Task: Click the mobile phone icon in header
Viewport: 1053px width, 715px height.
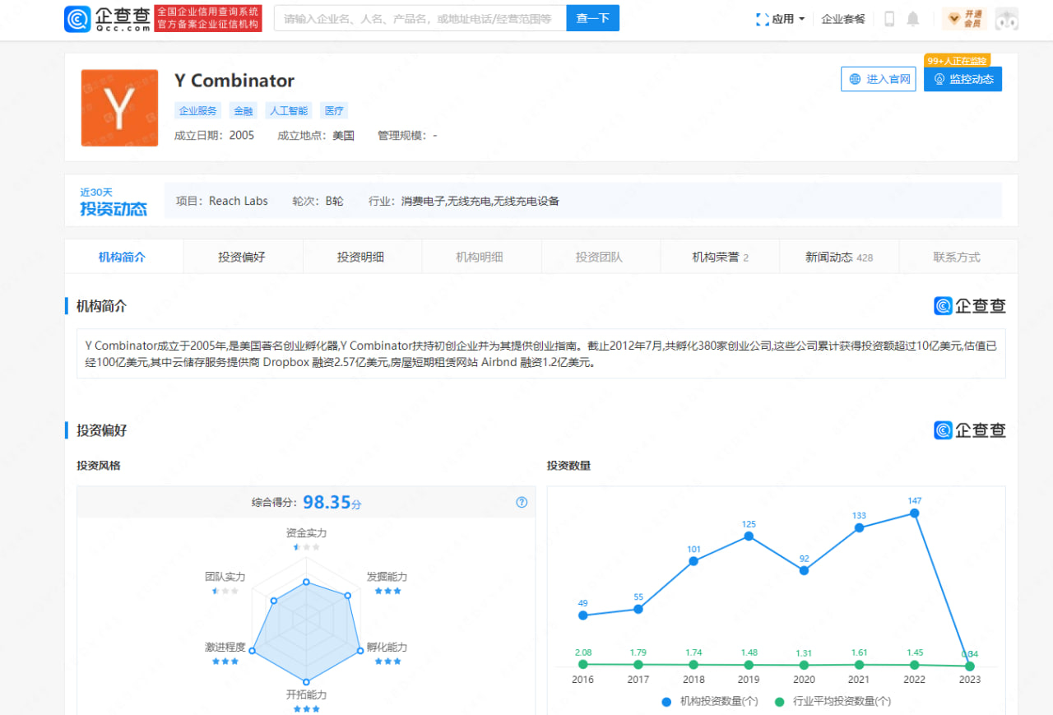Action: coord(889,19)
